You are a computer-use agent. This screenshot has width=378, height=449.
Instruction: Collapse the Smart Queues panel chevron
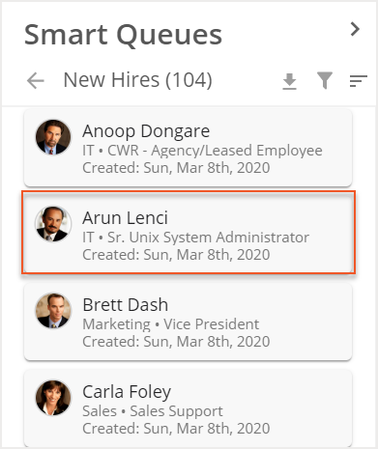355,29
